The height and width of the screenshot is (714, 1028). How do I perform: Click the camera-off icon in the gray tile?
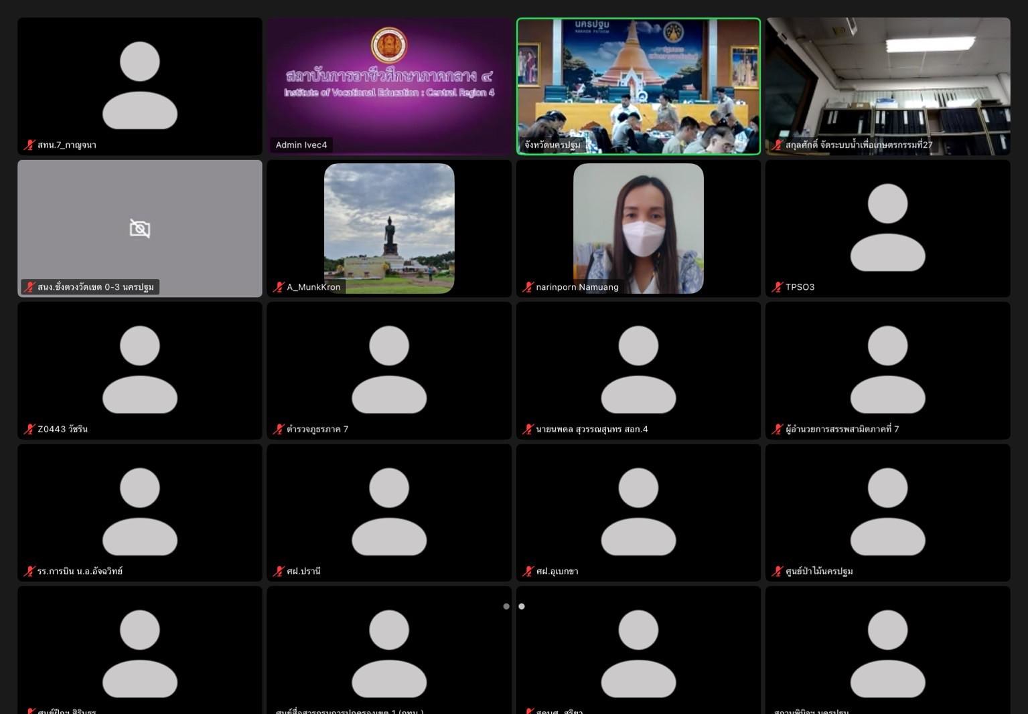[x=140, y=229]
